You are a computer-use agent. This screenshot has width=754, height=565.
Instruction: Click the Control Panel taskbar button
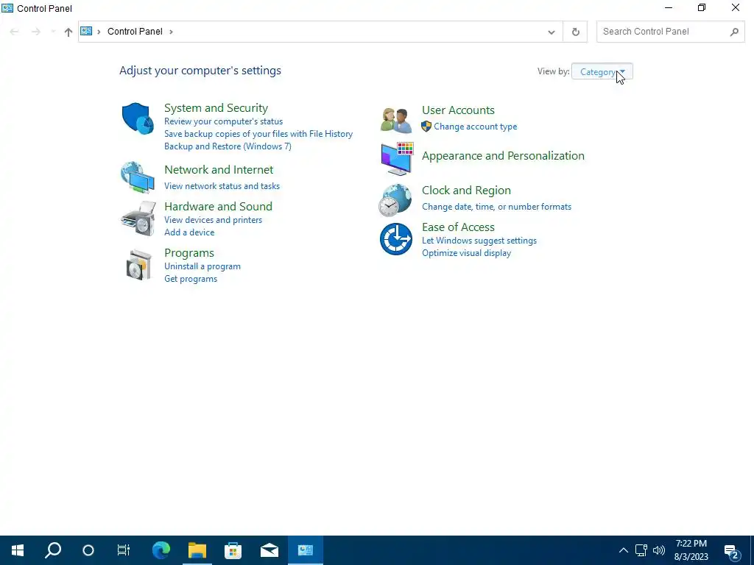point(306,550)
